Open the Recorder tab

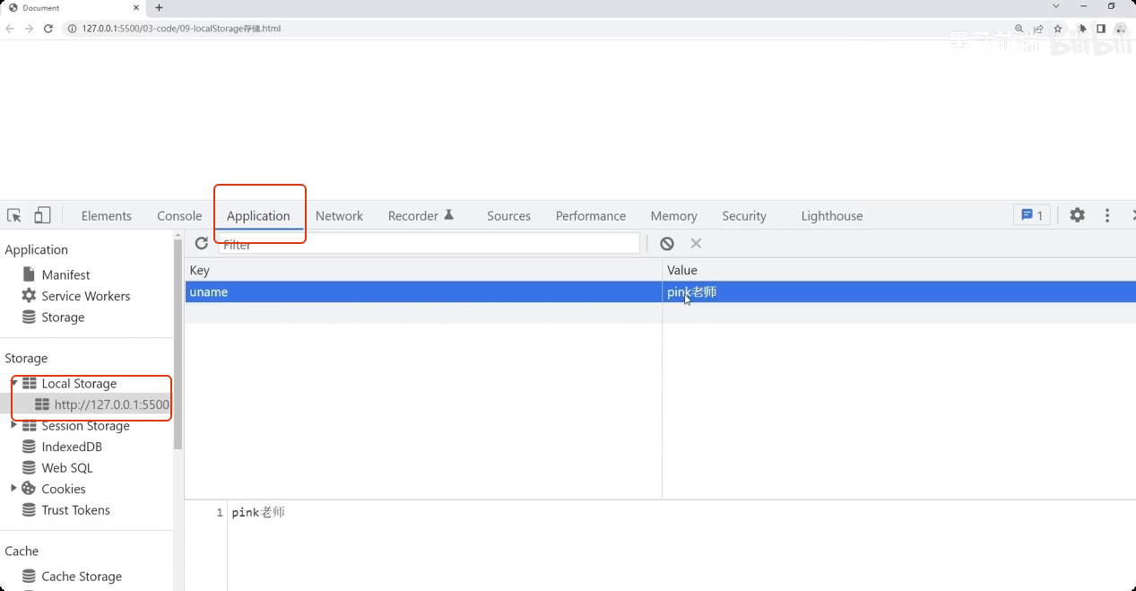coord(421,216)
